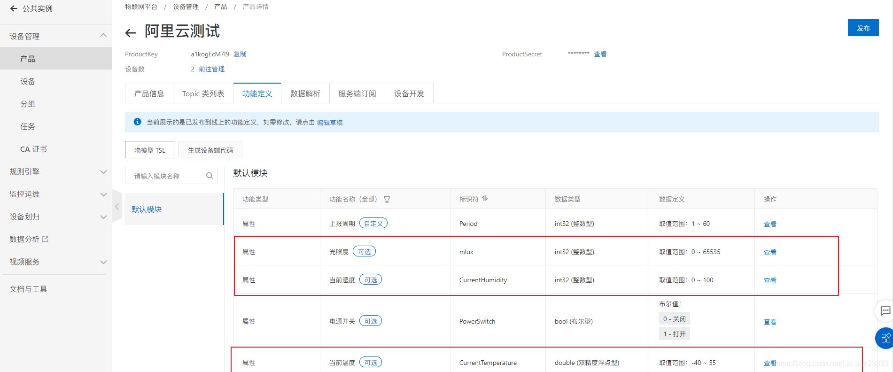This screenshot has height=372, width=893.
Task: Click the 可选 tag next to 当前温度
Action: pyautogui.click(x=371, y=363)
